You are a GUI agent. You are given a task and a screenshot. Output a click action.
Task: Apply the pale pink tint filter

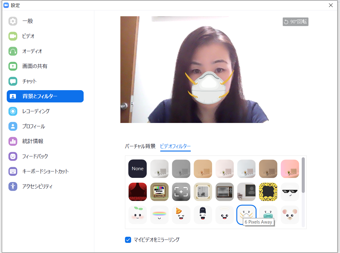point(225,169)
